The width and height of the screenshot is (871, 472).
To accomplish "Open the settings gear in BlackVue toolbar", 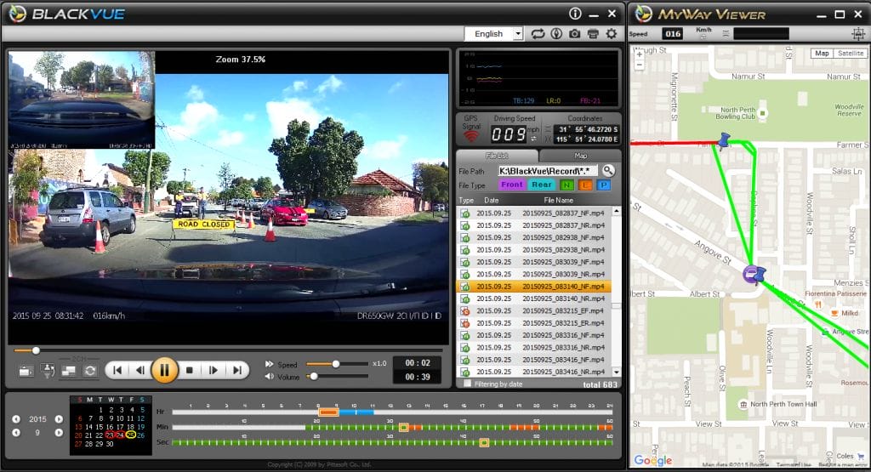I will pyautogui.click(x=611, y=34).
